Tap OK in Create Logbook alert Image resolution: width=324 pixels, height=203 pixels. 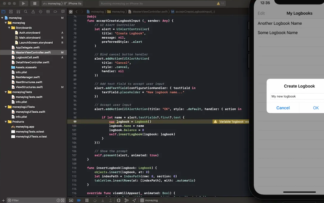coord(315,108)
